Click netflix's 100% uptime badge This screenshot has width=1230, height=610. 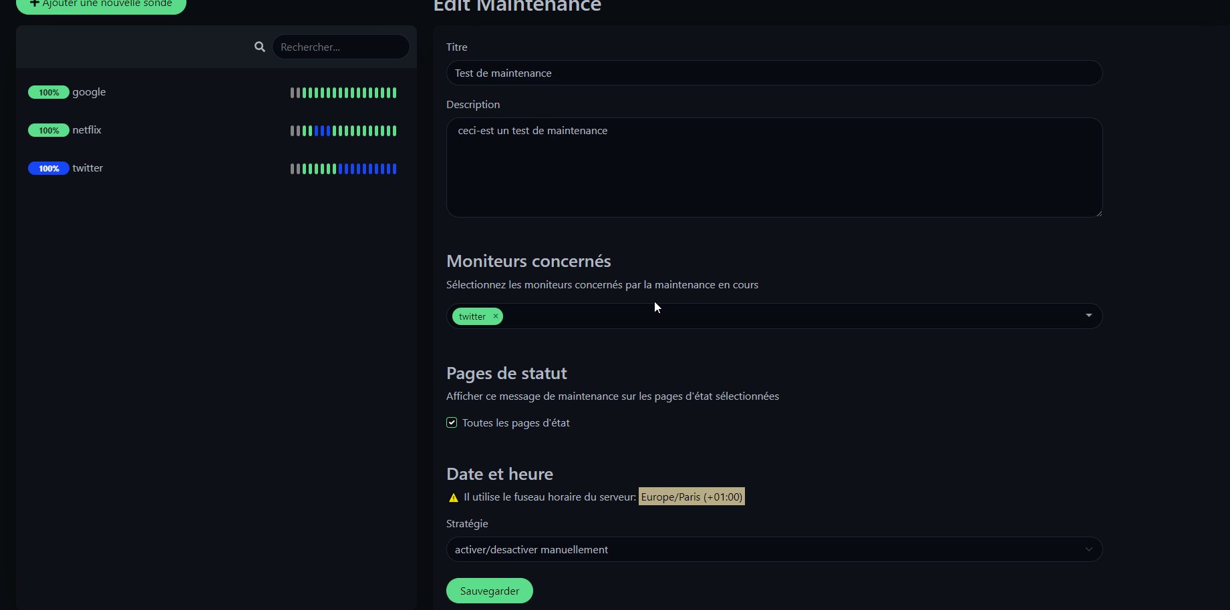[49, 130]
